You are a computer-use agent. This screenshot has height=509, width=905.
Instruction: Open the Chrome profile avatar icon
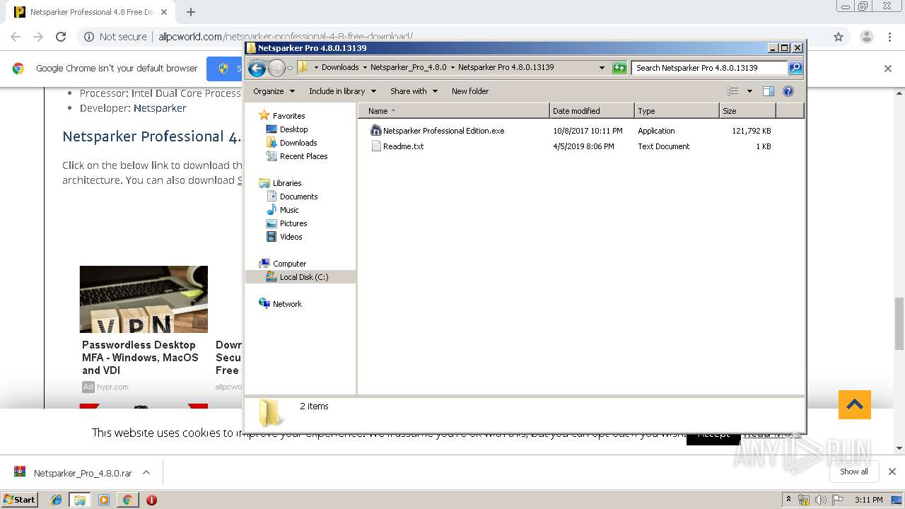866,37
